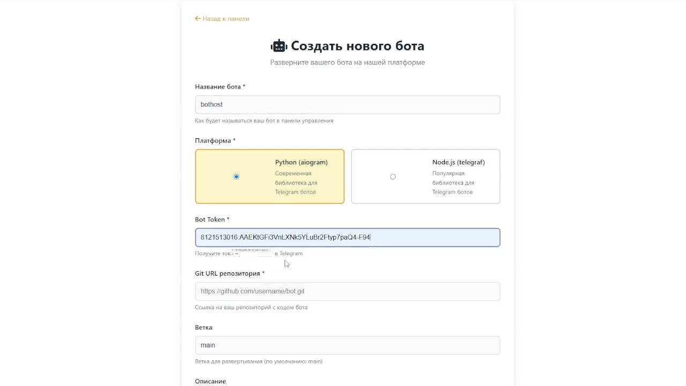
Task: Click the Git URL placeholder text
Action: (252, 291)
